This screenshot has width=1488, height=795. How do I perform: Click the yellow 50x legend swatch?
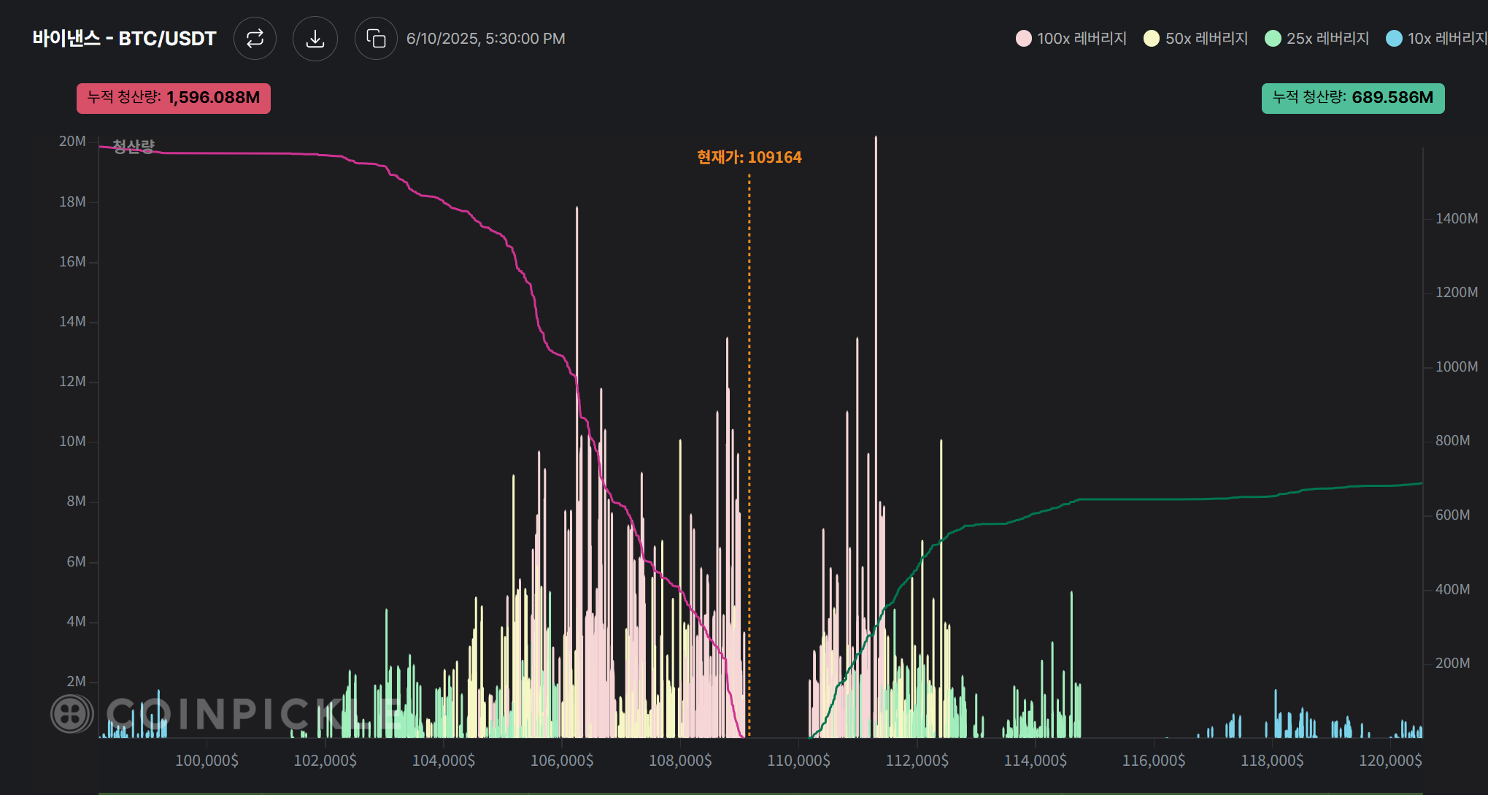[1152, 39]
